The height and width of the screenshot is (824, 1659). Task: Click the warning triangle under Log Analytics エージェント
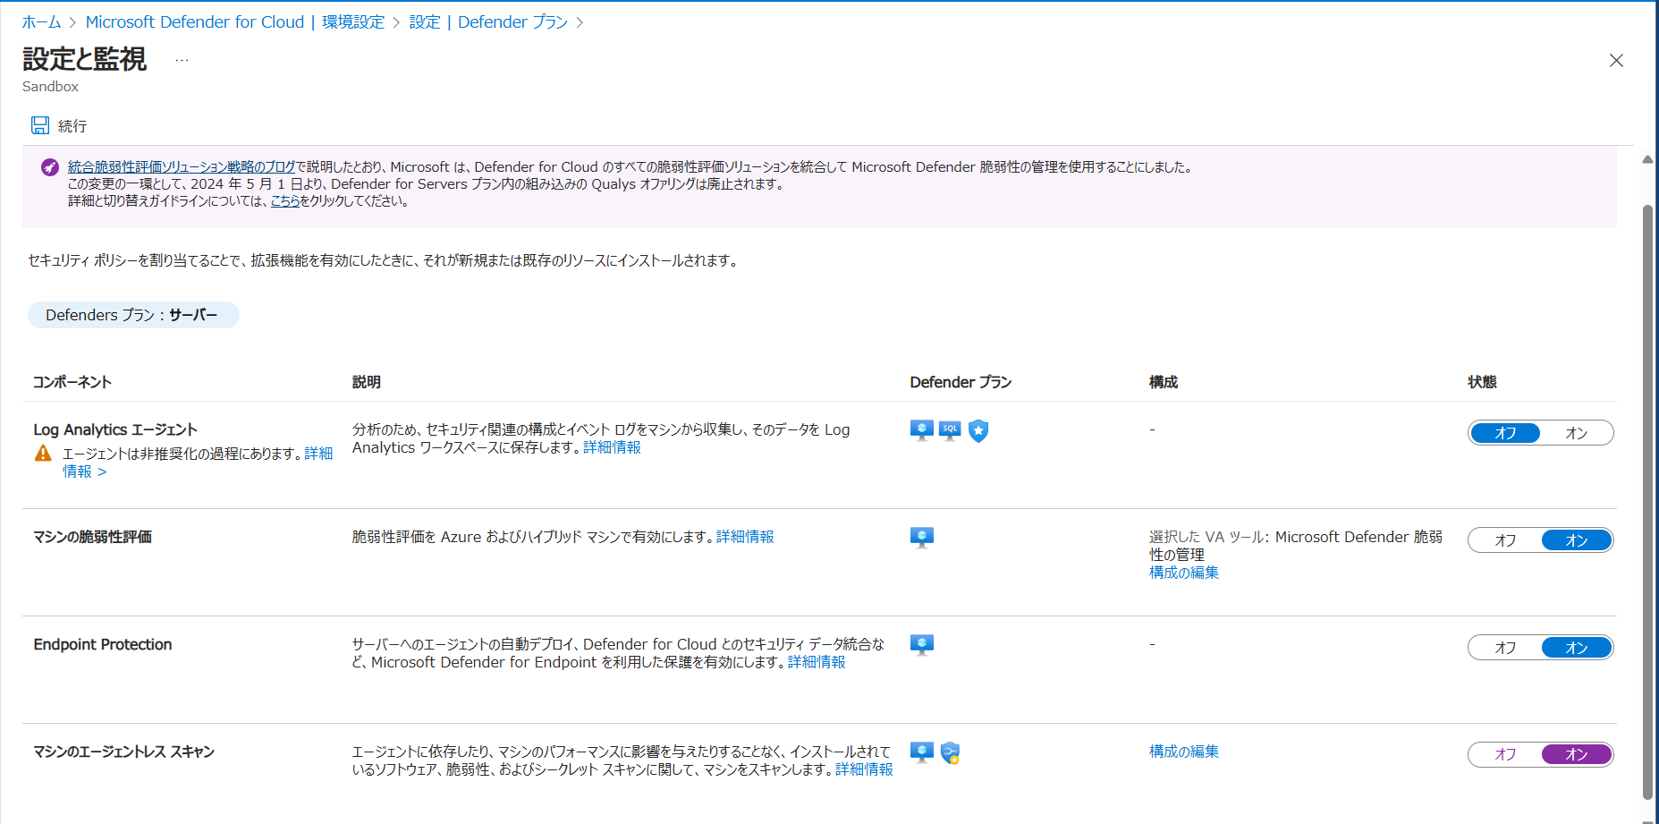[43, 454]
